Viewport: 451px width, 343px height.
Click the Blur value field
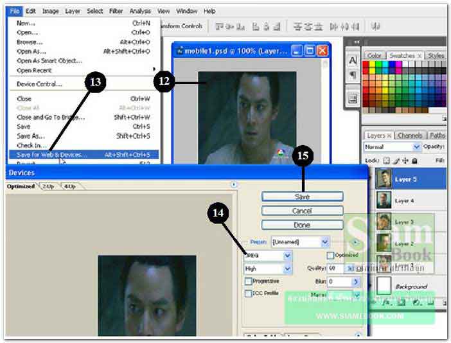click(x=340, y=281)
